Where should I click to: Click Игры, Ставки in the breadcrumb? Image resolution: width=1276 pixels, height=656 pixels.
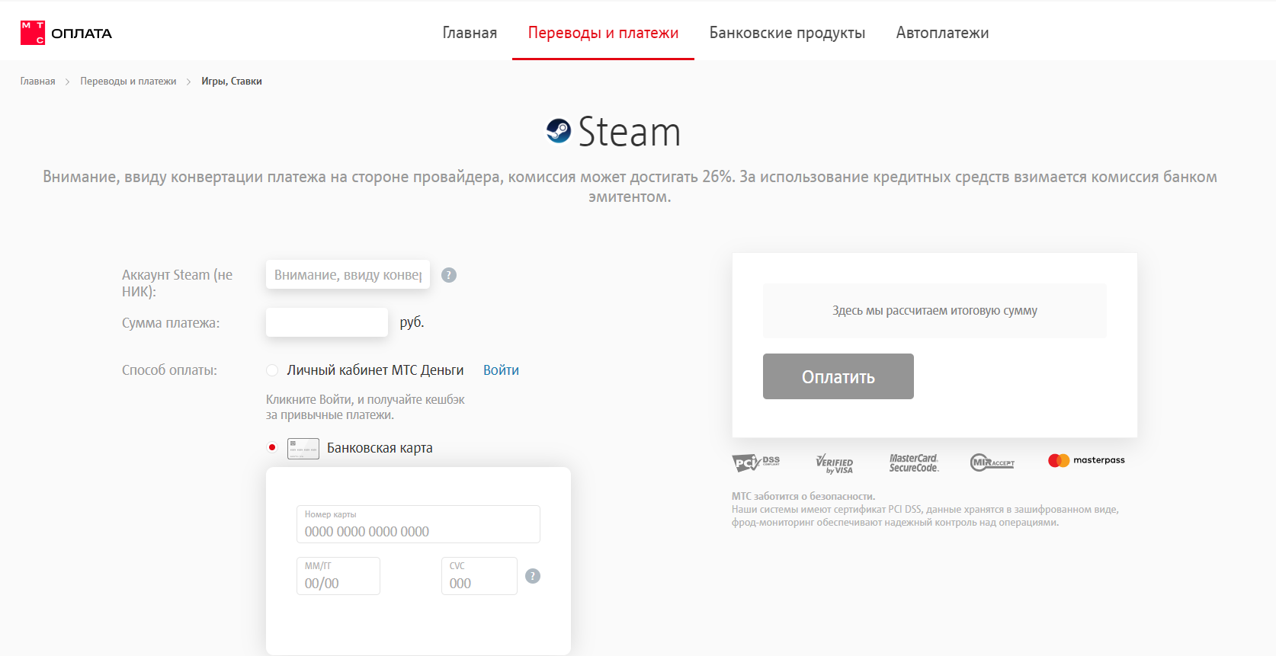coord(232,82)
